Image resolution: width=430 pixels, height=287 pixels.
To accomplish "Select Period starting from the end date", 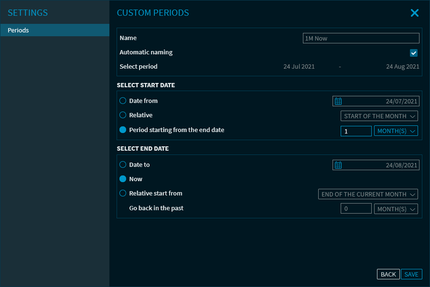I will (123, 130).
